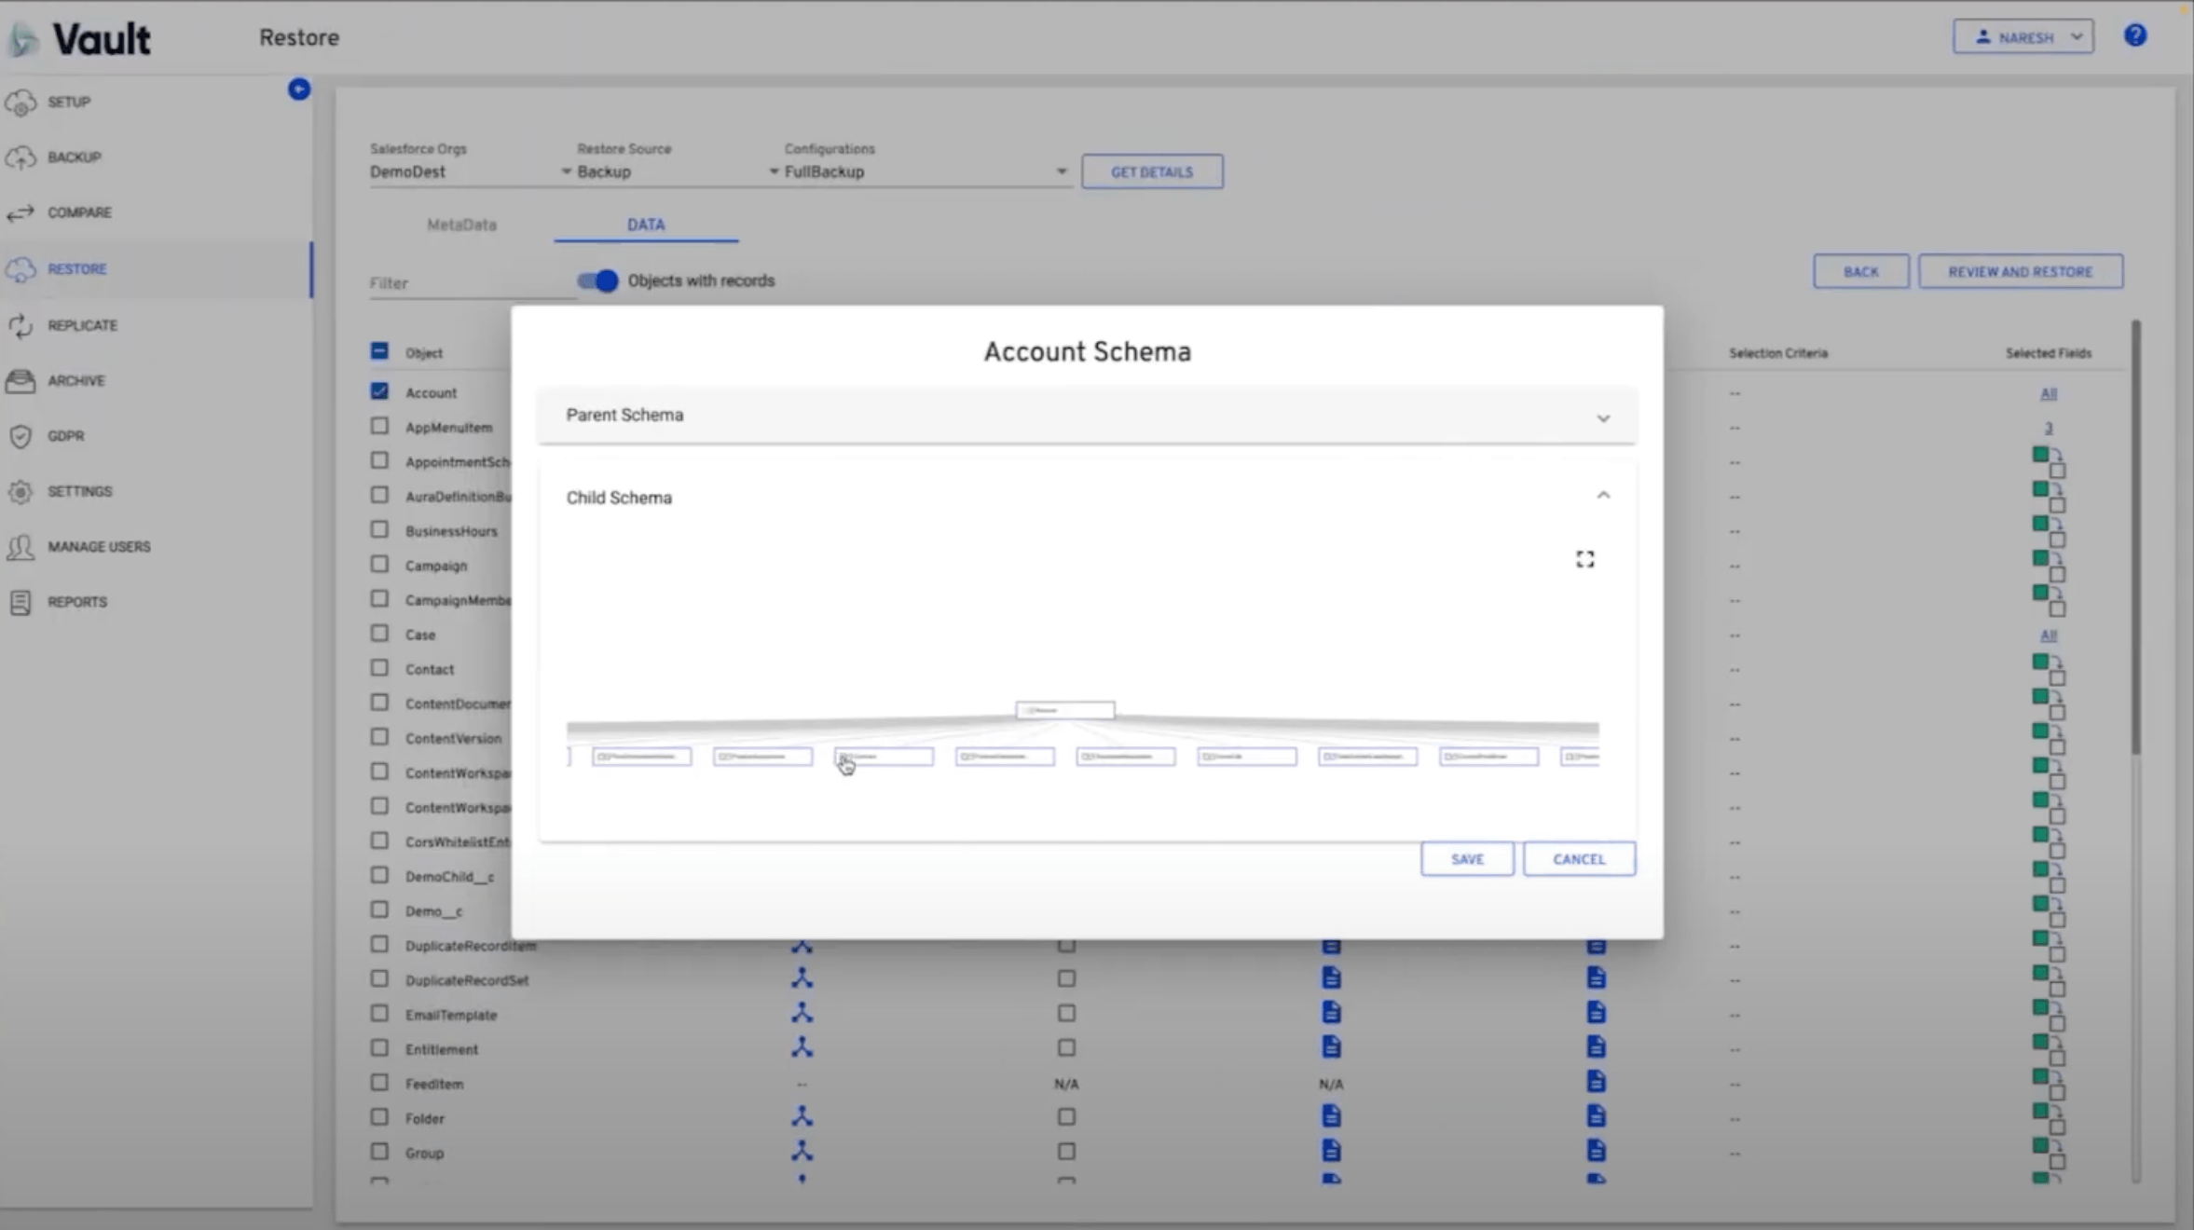Screen dimensions: 2194x1230
Task: Expand the Parent Schema section
Action: tap(1603, 417)
